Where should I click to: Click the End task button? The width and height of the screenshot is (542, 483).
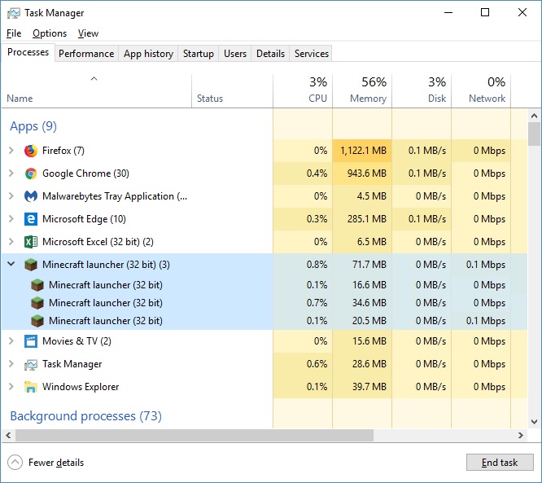(x=499, y=463)
